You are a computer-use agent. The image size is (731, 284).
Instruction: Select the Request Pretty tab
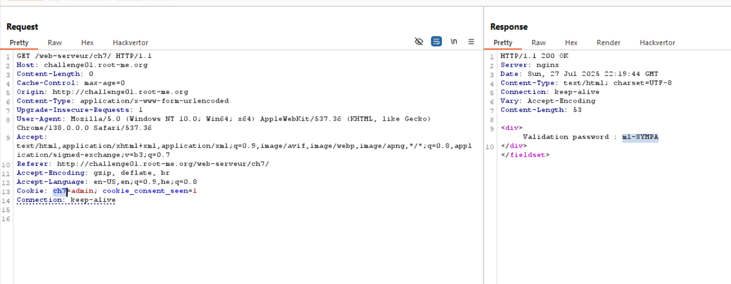tap(19, 43)
